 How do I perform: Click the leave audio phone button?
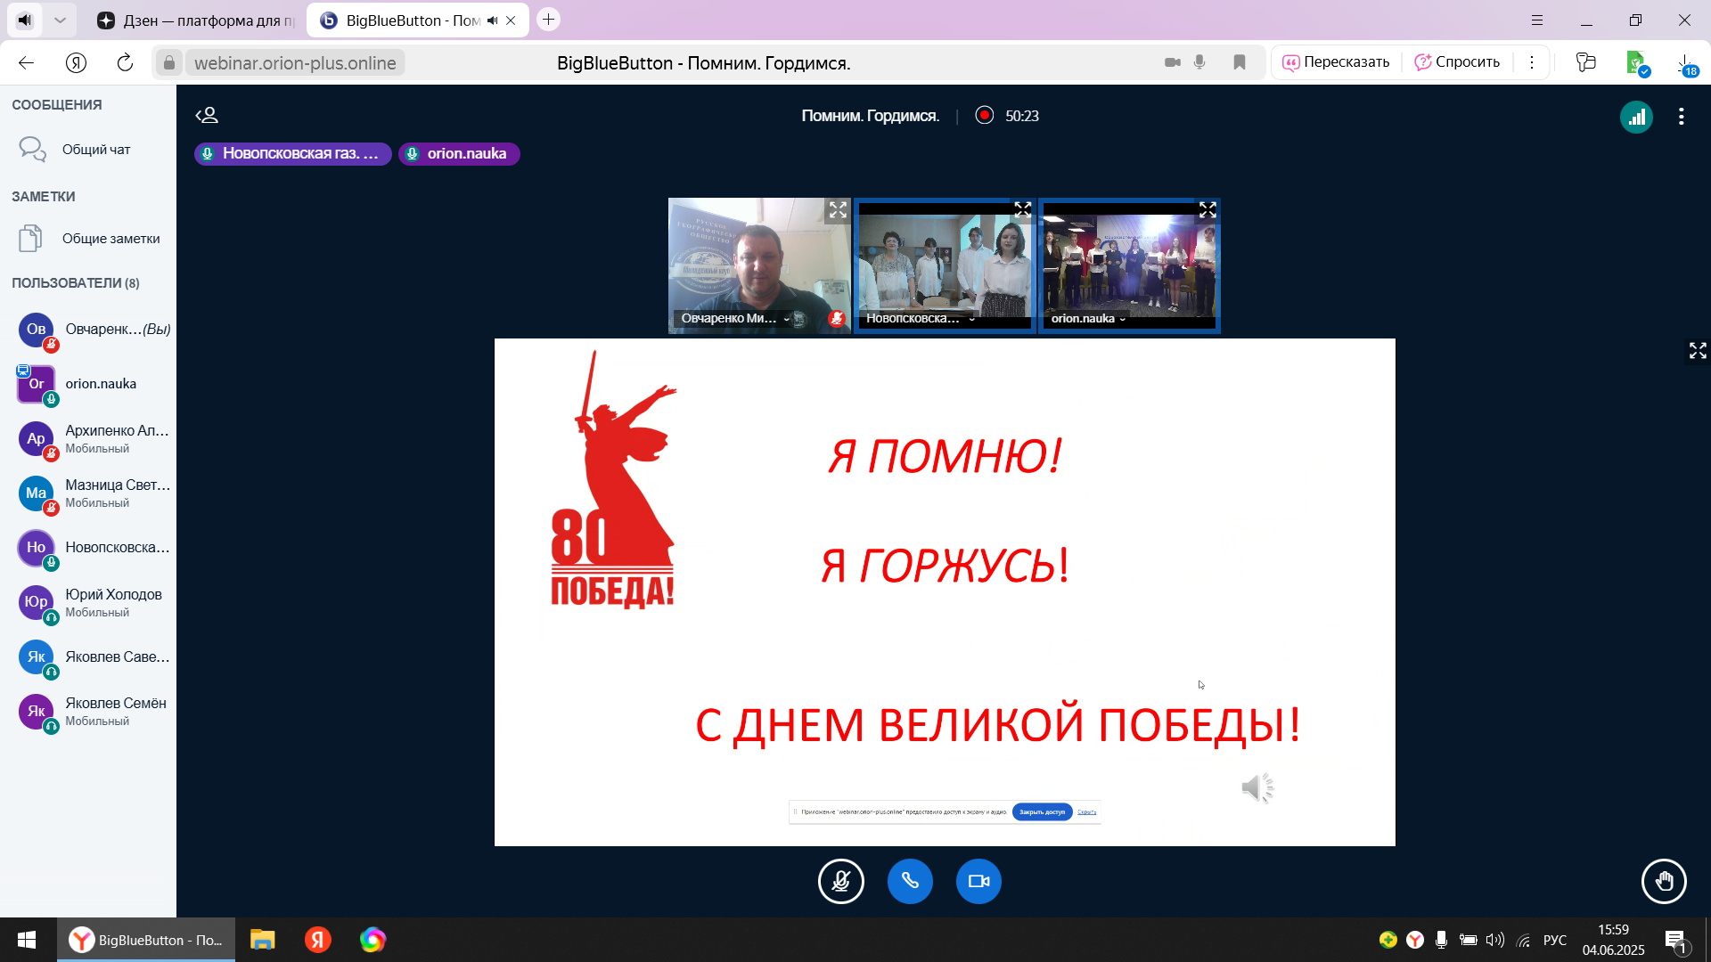click(x=910, y=882)
